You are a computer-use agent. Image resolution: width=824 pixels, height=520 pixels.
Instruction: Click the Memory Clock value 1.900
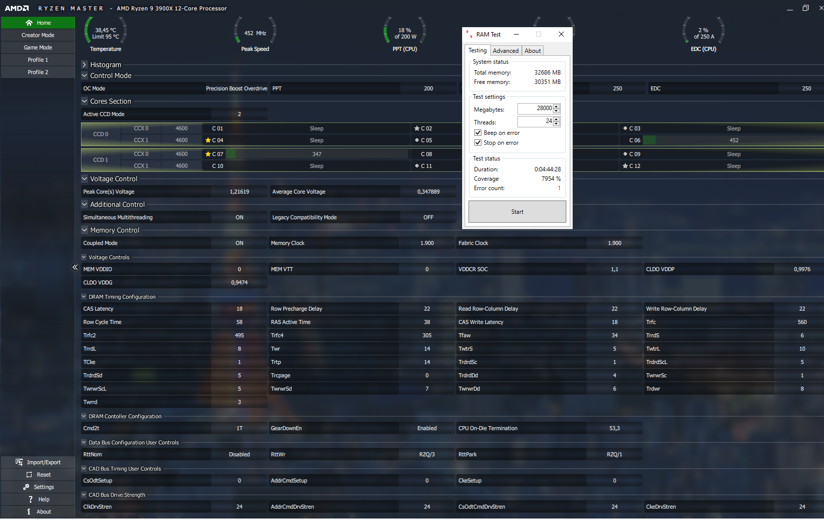427,243
